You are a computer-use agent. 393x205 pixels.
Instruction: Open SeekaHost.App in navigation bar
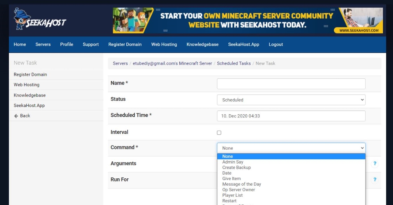tap(244, 45)
